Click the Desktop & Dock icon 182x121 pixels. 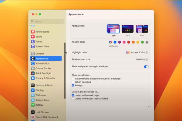33,85
